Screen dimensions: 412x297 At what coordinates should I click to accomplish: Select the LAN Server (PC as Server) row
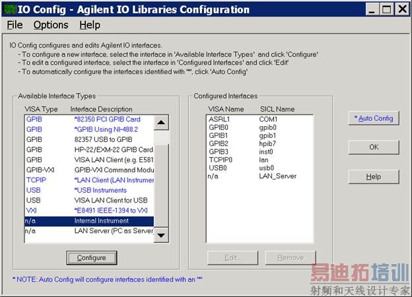(x=89, y=231)
